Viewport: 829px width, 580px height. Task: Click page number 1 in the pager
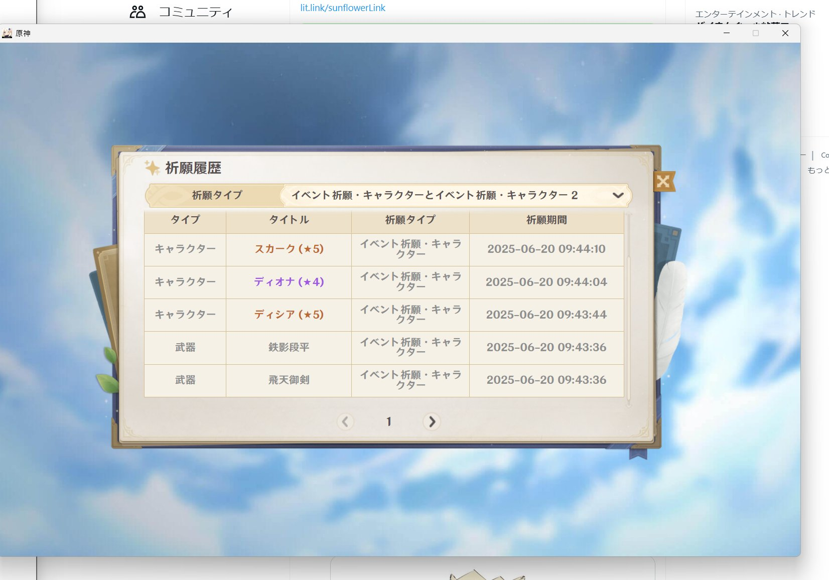tap(388, 421)
